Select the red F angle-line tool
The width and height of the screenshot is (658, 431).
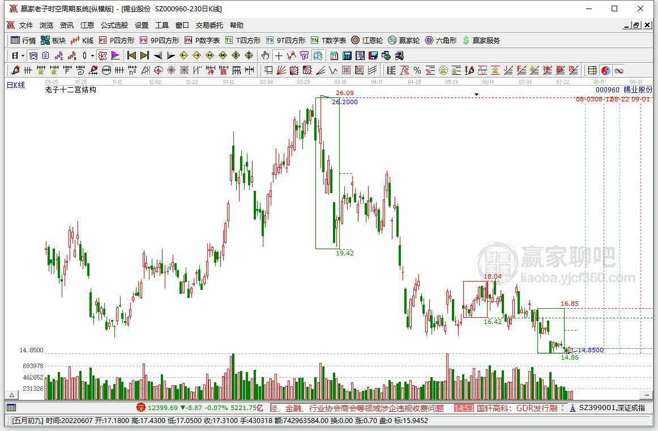(x=521, y=70)
